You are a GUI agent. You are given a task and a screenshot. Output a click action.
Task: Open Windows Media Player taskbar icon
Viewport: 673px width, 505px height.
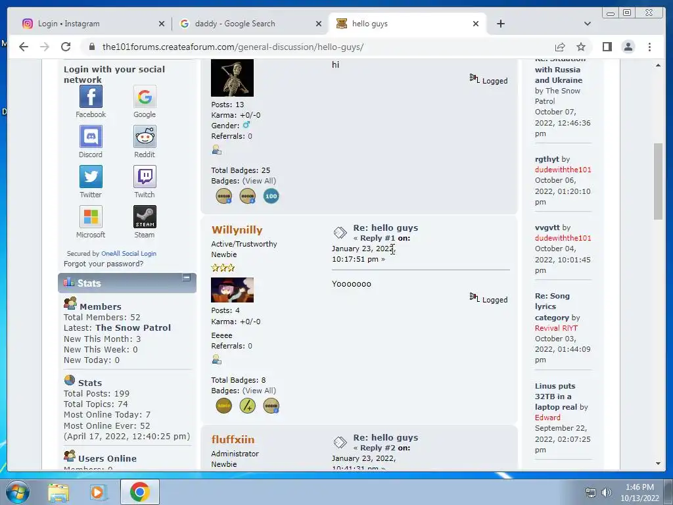click(98, 492)
